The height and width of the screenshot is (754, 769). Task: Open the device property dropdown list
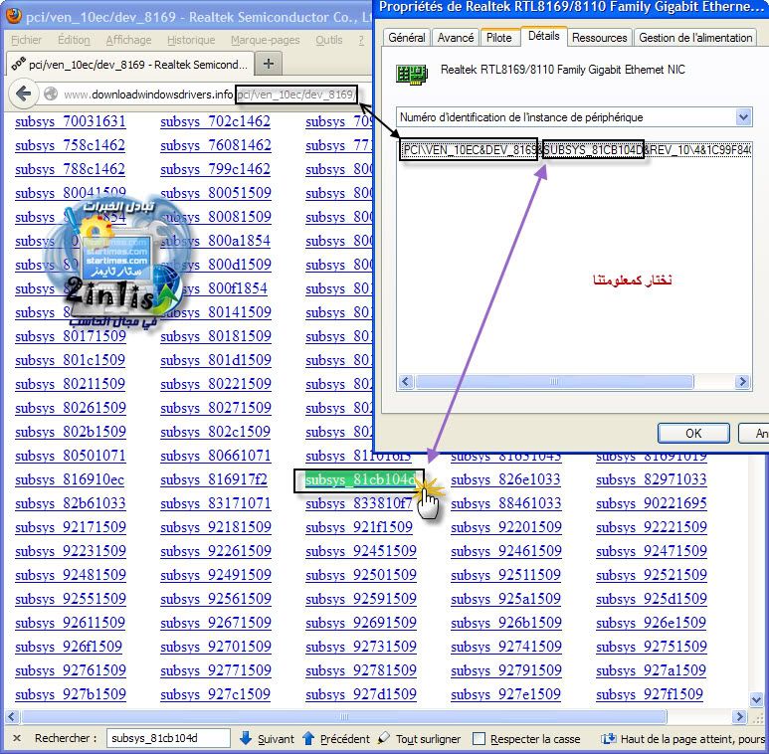pos(743,117)
